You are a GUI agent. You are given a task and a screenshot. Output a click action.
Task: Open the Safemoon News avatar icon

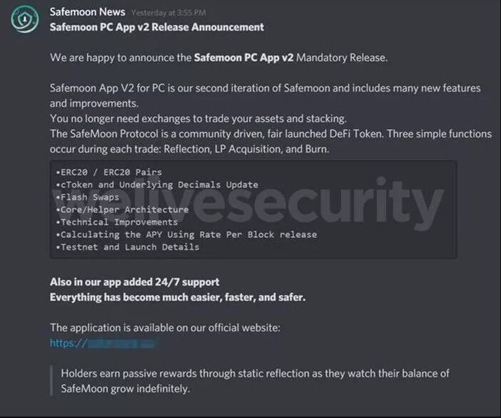click(x=24, y=19)
